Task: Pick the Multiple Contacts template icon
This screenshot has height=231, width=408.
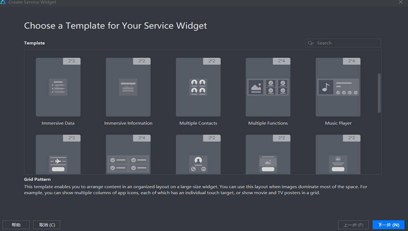Action: (x=198, y=87)
